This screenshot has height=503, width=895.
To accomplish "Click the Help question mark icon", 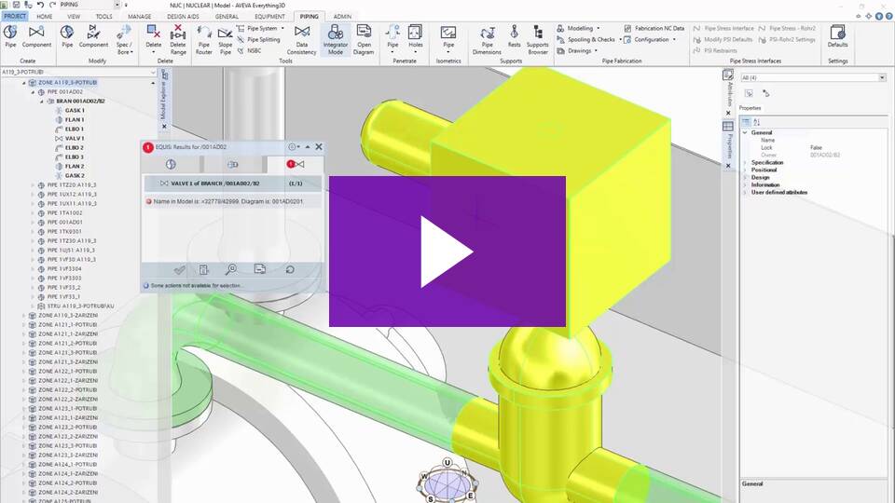I will [888, 16].
